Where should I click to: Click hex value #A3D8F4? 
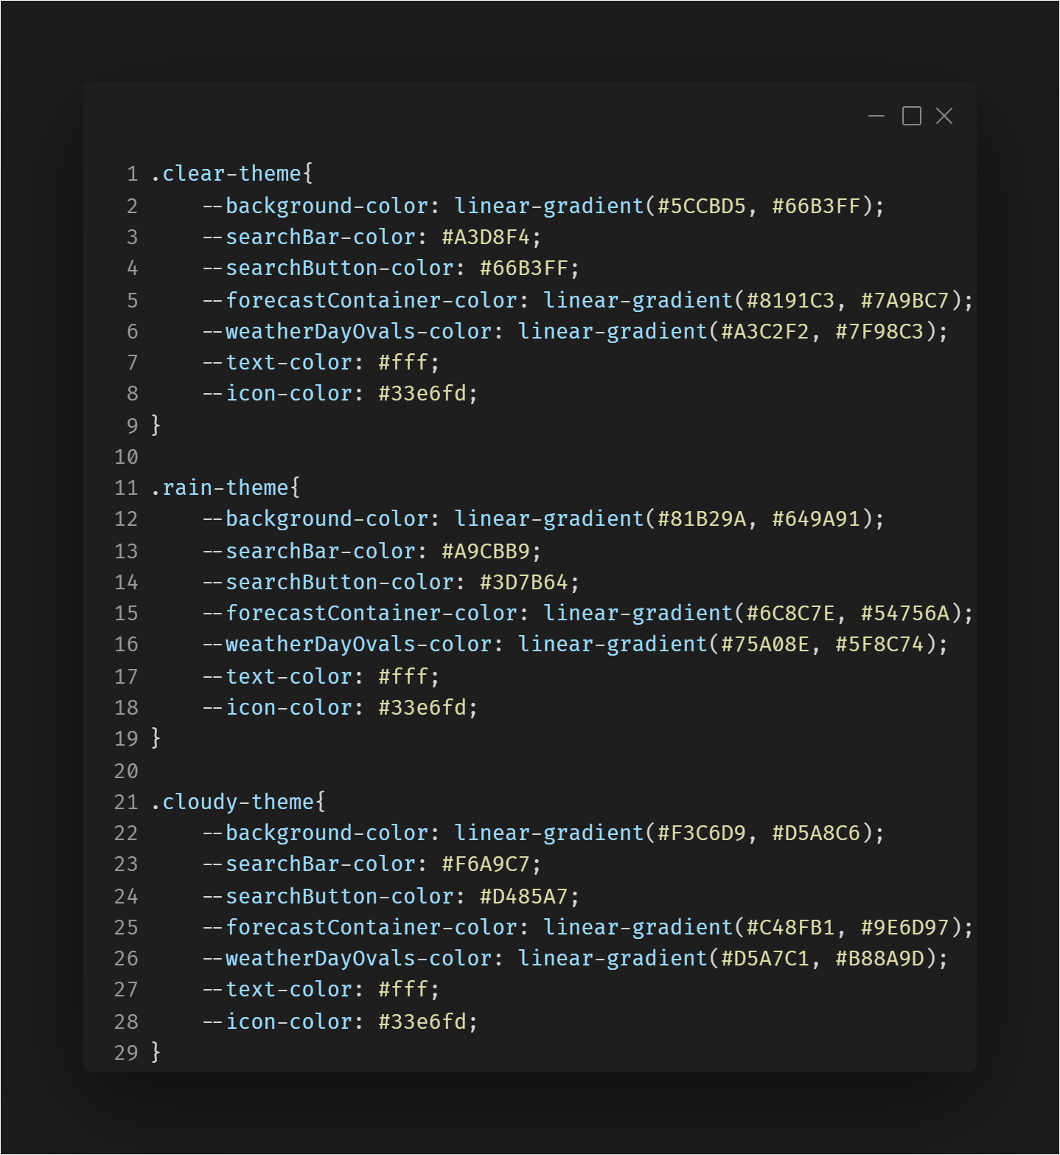pyautogui.click(x=486, y=237)
